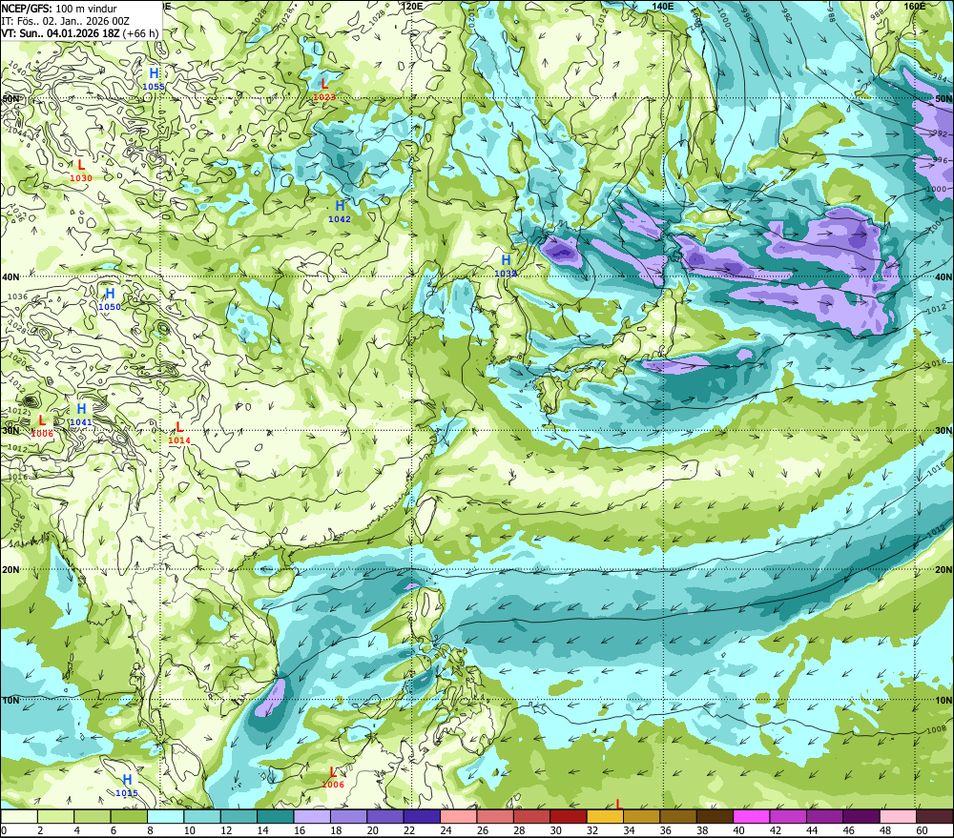Select the H 1015 high-pressure marker
Screen dimensions: 954x838
[x=127, y=786]
